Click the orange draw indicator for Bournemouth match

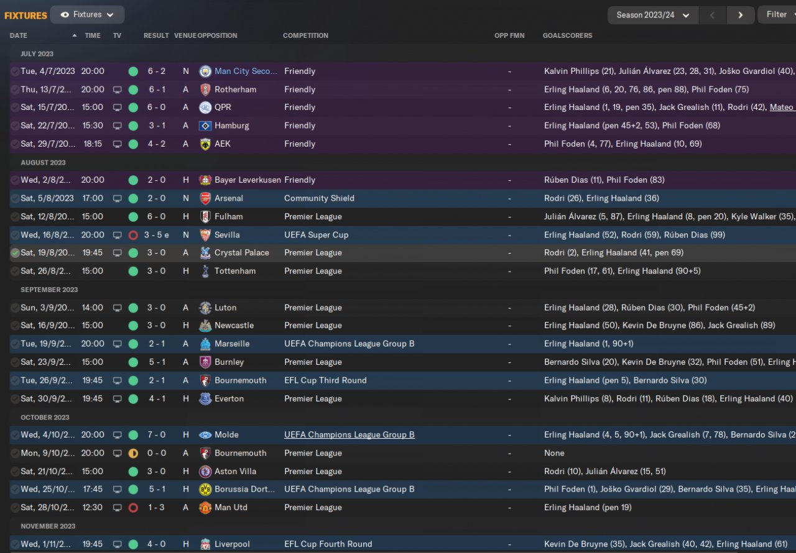133,454
